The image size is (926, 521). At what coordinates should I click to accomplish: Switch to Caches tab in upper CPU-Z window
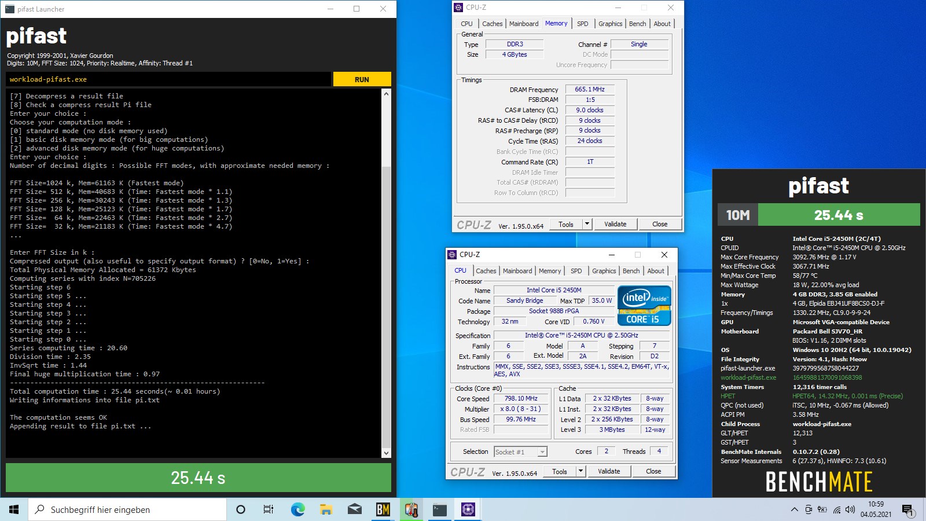tap(492, 24)
